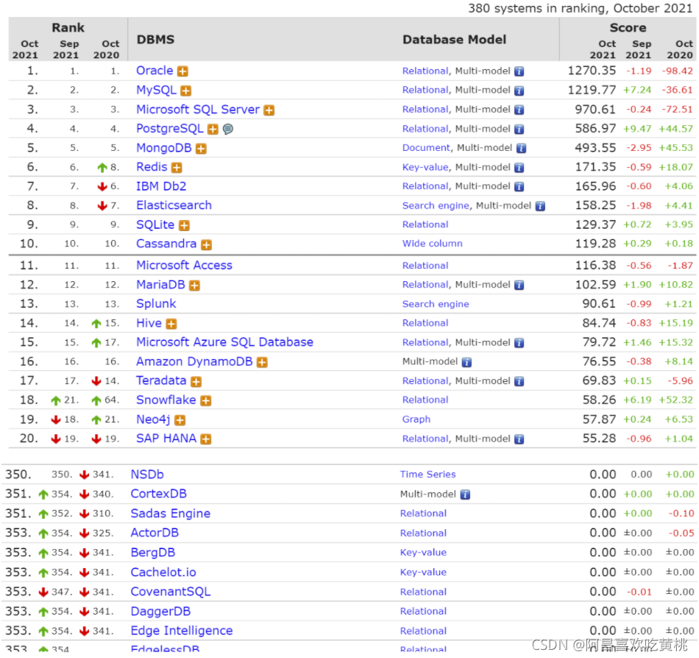Viewport: 699px width, 658px height.
Task: Click the "380 systems in ranking" caption
Action: click(580, 9)
